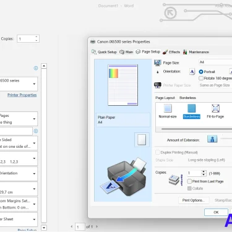The height and width of the screenshot is (232, 232).
Task: Click the print settings scroll down arrow
Action: 44,228
